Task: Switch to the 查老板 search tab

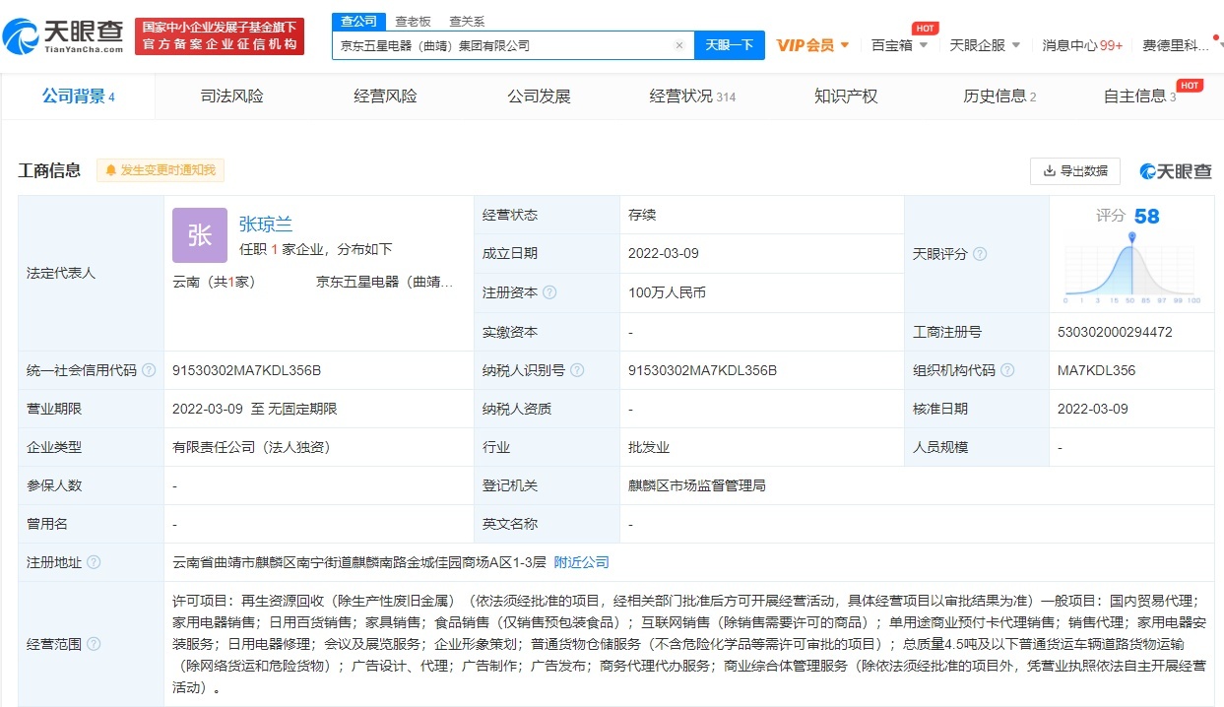Action: click(413, 22)
